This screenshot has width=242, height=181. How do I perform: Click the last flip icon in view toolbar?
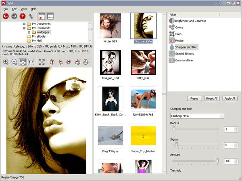click(x=86, y=62)
